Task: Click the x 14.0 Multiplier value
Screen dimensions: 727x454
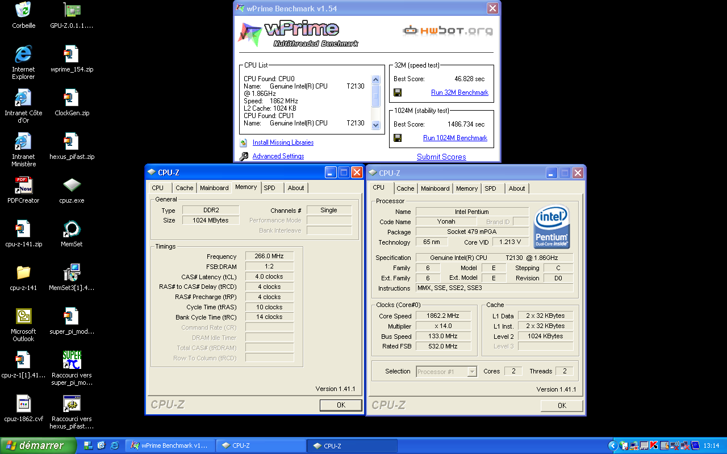Action: (443, 326)
